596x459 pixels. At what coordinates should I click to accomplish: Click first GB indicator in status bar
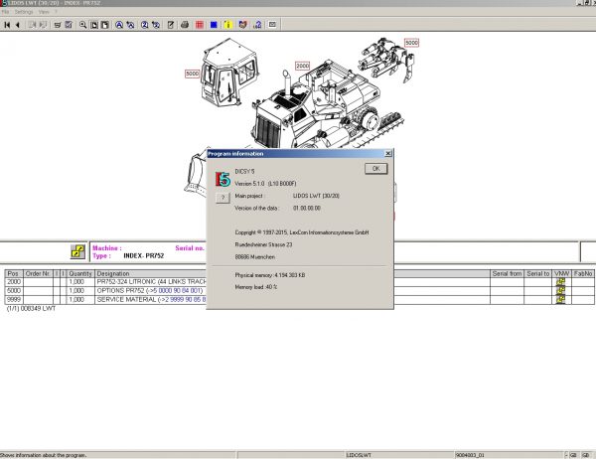click(x=573, y=455)
